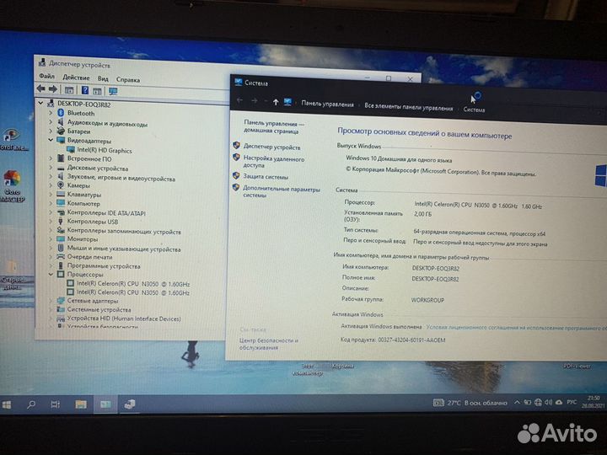607x455 pixels.
Task: Expand the Дисковые устройства category
Action: click(x=51, y=167)
